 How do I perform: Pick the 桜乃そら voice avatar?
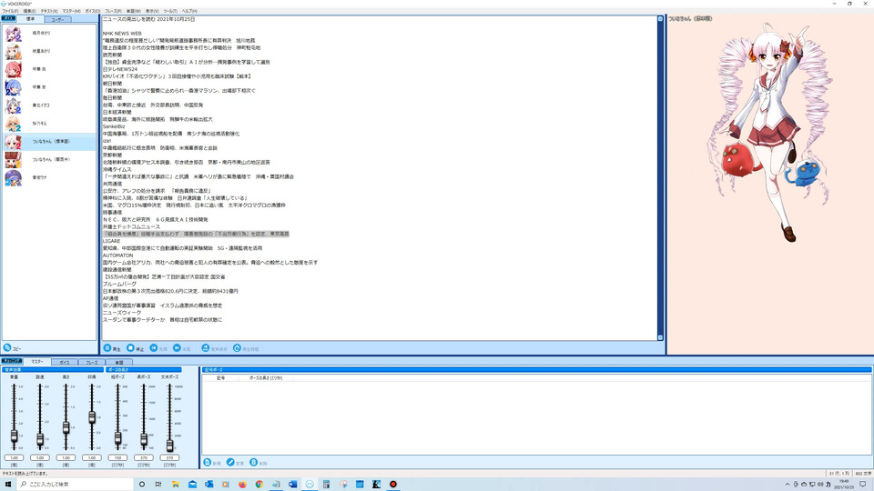[13, 124]
